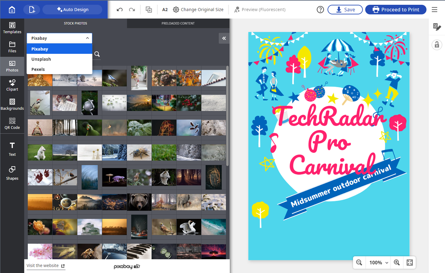Screen dimensions: 445x273
Task: Open the Backgrounds panel
Action: pos(12,105)
